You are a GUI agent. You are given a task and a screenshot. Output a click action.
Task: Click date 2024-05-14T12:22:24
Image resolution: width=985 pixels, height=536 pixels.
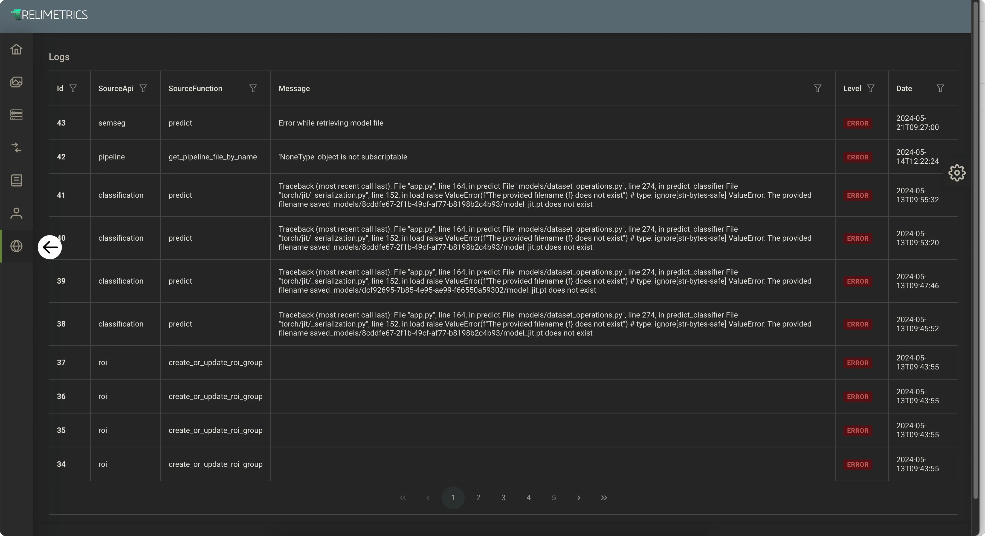tap(917, 157)
